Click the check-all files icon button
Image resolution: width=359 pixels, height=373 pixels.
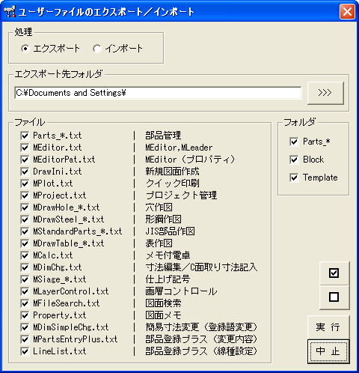(x=334, y=273)
